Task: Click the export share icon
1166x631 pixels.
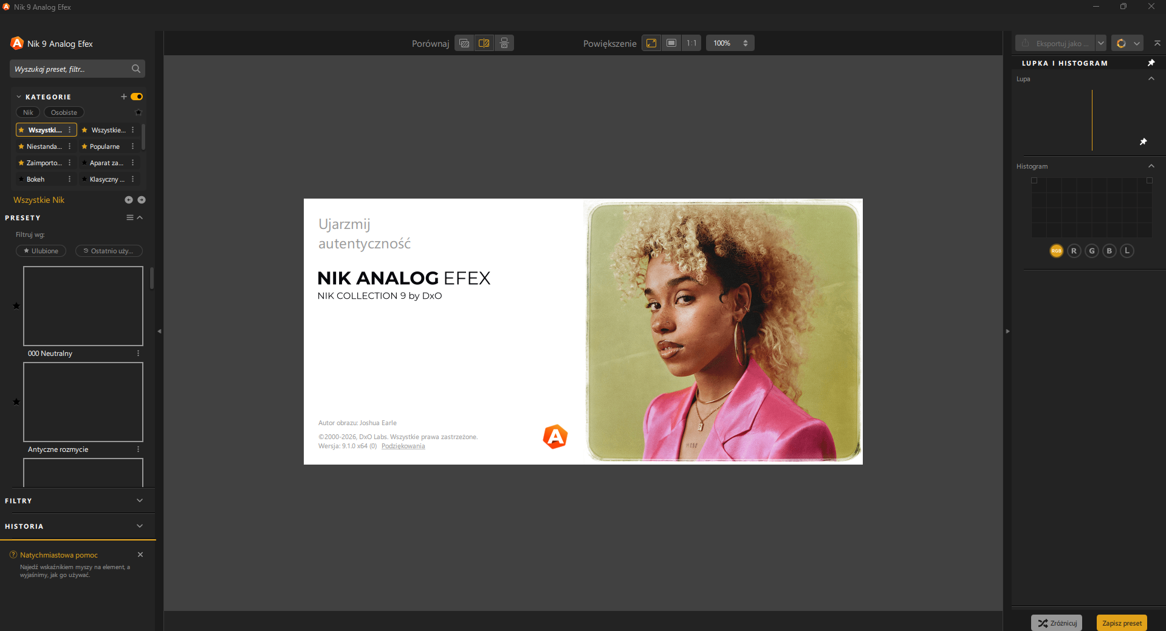Action: tap(1025, 43)
